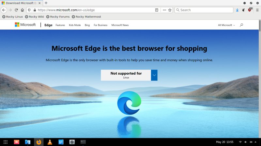Open the battery tray icon
This screenshot has width=261, height=146.
[x=251, y=142]
